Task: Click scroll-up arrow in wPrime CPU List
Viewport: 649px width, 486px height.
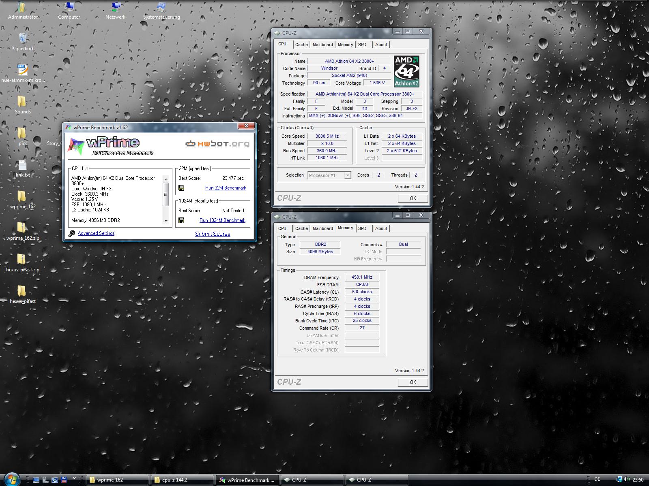Action: click(x=165, y=179)
